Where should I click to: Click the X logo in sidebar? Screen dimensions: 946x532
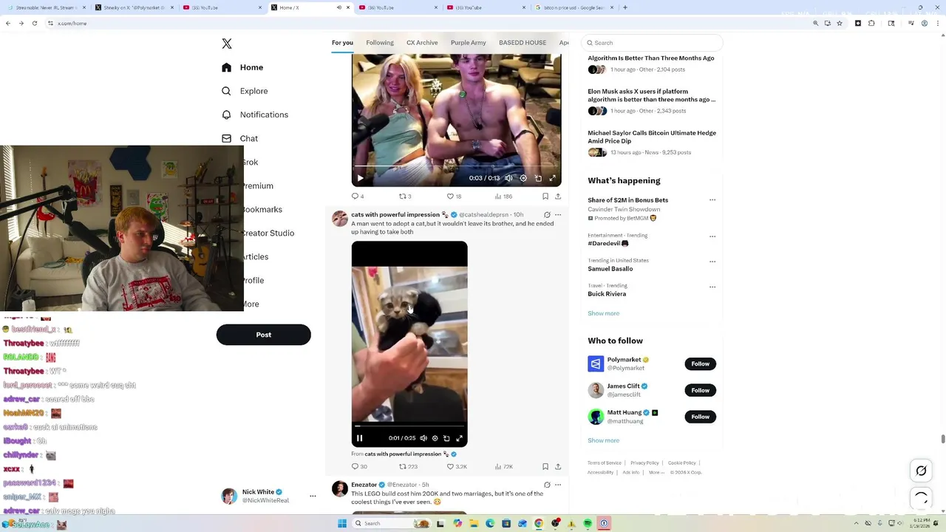tap(227, 44)
